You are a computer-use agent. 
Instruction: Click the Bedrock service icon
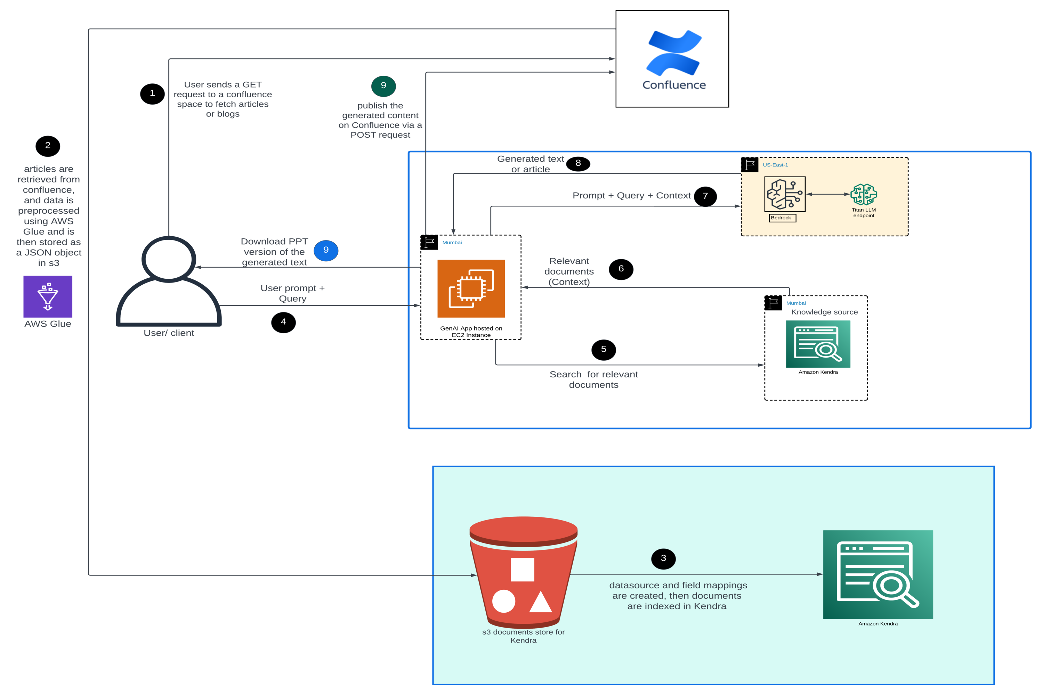785,194
